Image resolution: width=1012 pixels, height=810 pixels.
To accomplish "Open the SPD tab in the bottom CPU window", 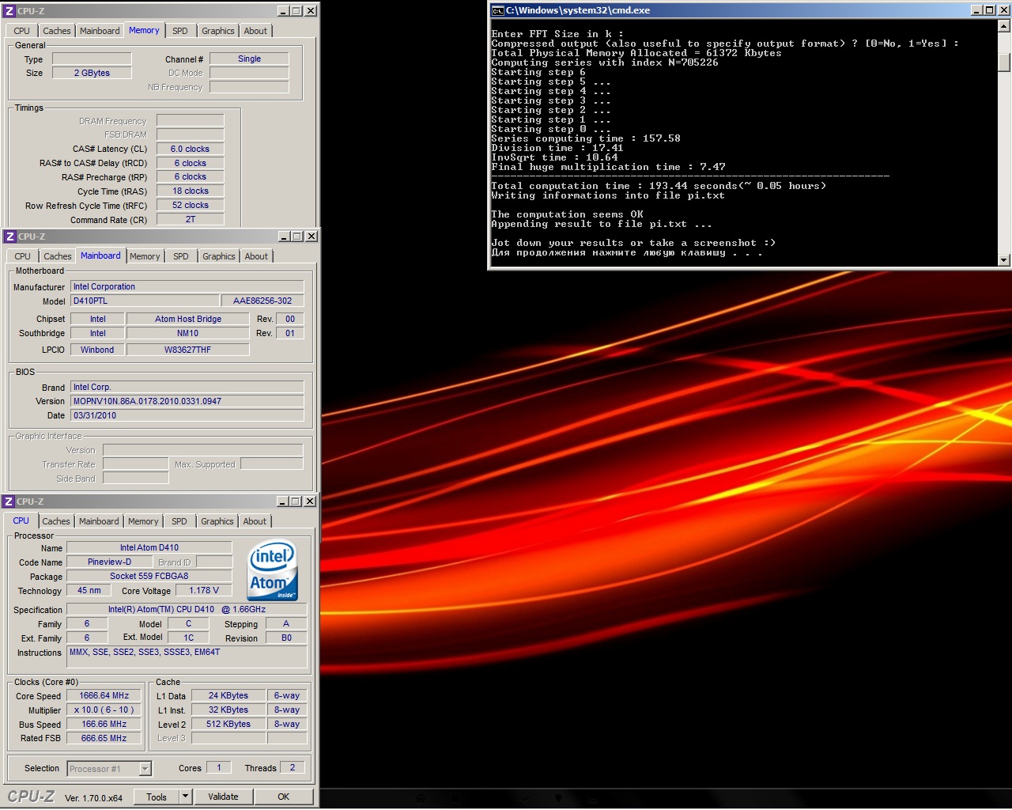I will pos(179,521).
